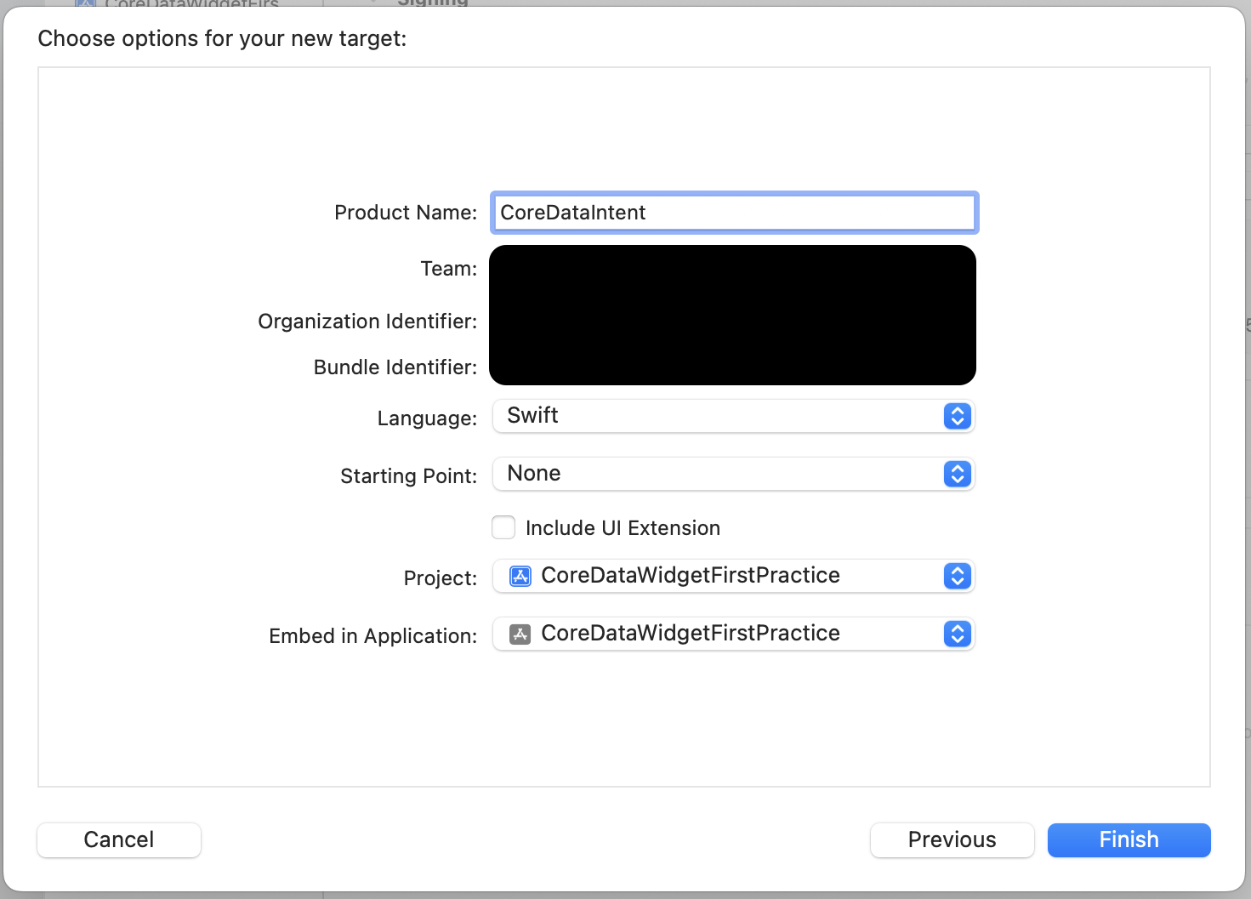Viewport: 1251px width, 899px height.
Task: Click the Signing section header at top
Action: [432, 3]
